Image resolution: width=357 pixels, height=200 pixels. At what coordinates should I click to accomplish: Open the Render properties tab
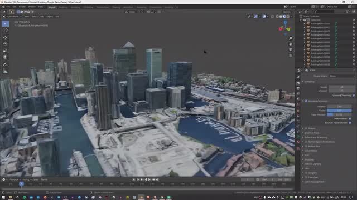[298, 83]
